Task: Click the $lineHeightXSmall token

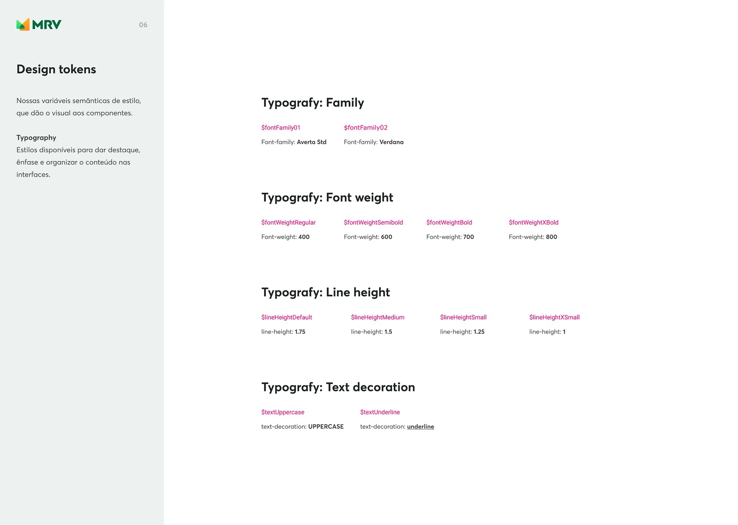Action: point(554,317)
